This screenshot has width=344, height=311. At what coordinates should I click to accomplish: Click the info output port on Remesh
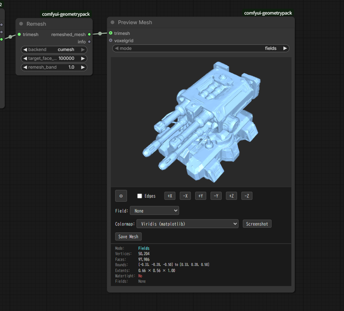(x=89, y=42)
